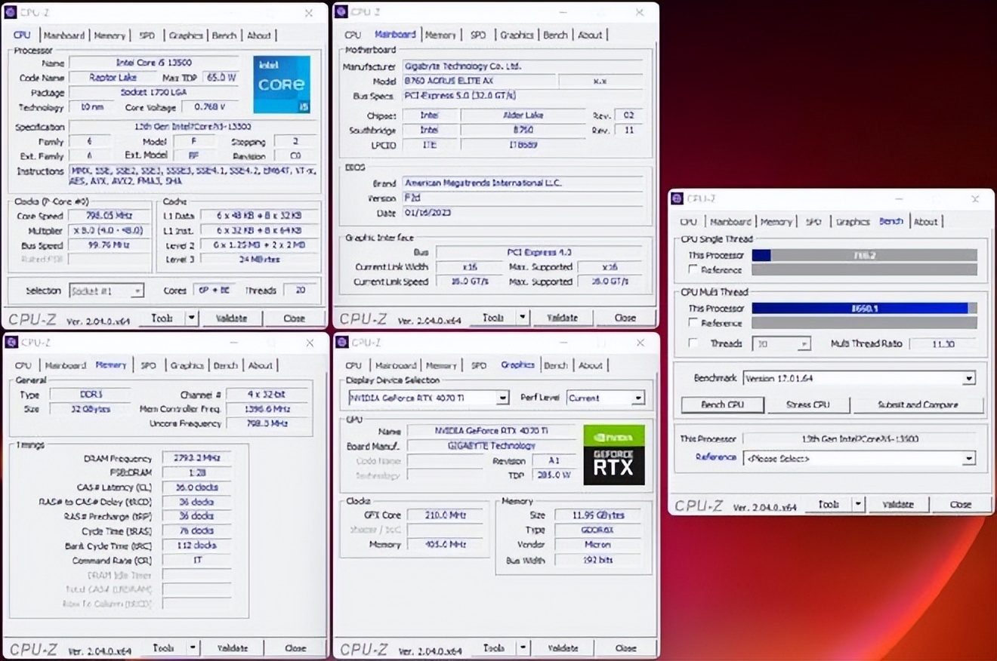Viewport: 997px width, 661px height.
Task: Click the Tools button in the Mainboard window
Action: pos(493,318)
